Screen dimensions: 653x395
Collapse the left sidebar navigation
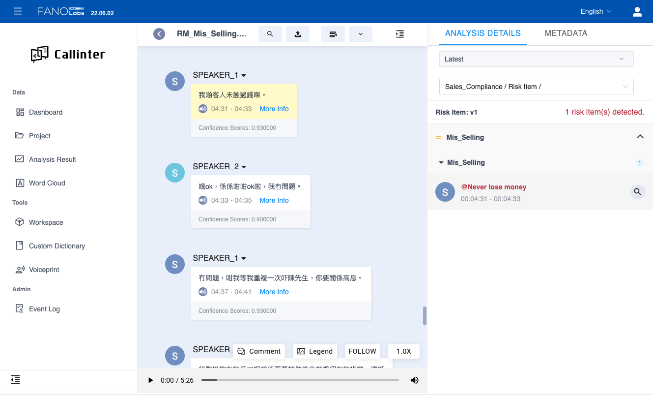point(15,379)
